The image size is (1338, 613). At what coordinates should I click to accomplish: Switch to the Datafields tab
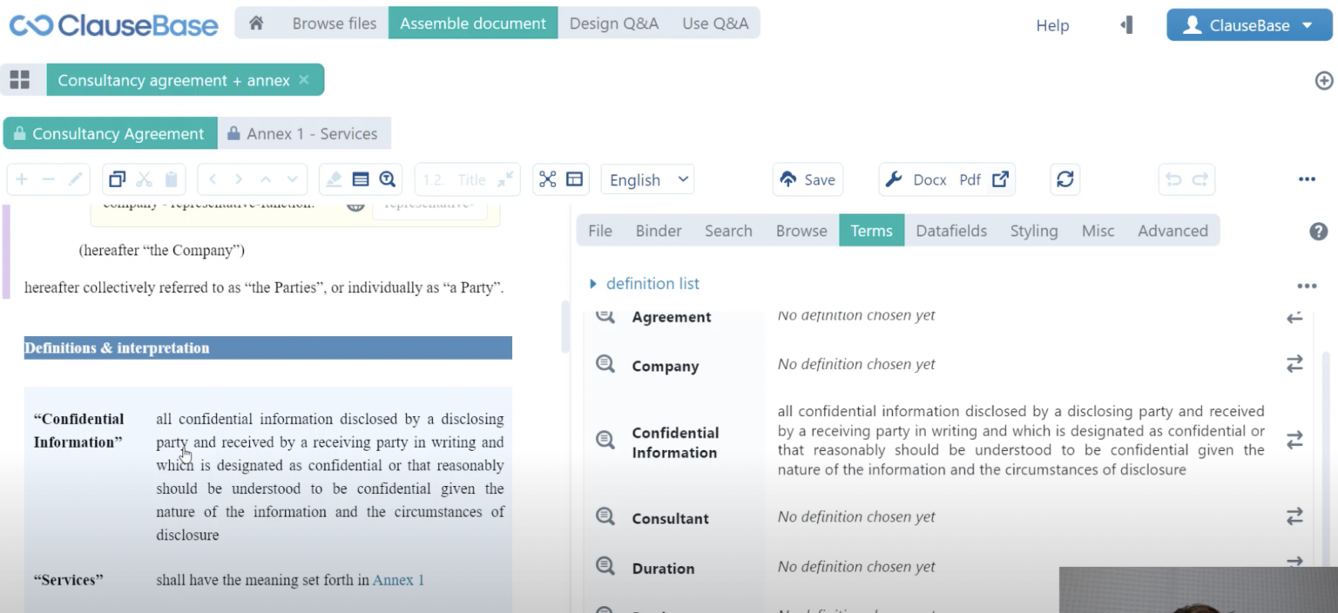(x=951, y=231)
